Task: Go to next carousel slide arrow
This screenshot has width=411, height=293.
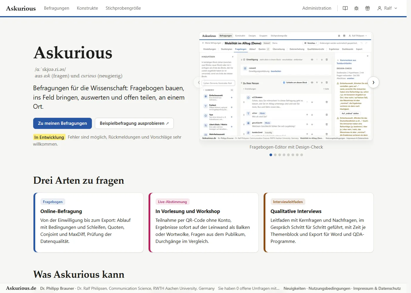Action: [373, 82]
